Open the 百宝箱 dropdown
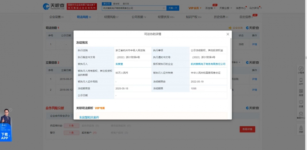This screenshot has width=307, height=150. pyautogui.click(x=210, y=8)
